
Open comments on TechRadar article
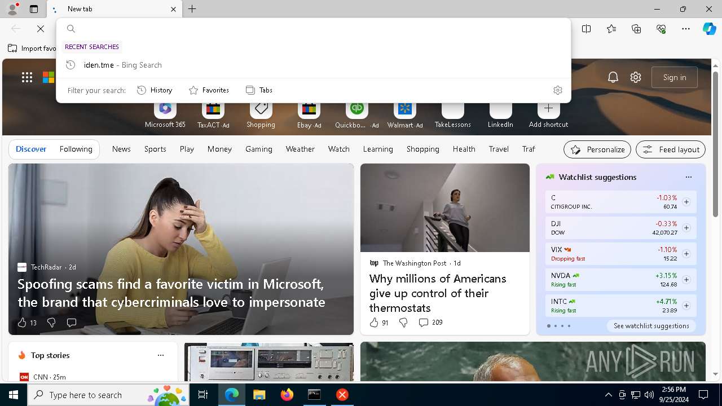point(72,323)
